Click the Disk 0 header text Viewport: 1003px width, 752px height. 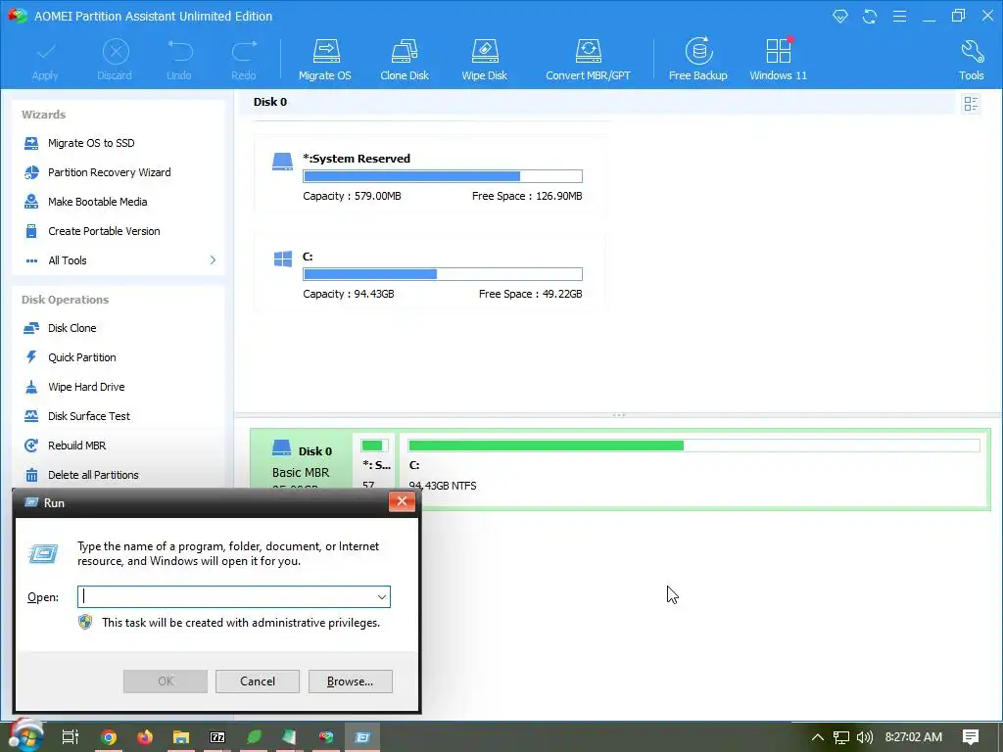(x=270, y=102)
